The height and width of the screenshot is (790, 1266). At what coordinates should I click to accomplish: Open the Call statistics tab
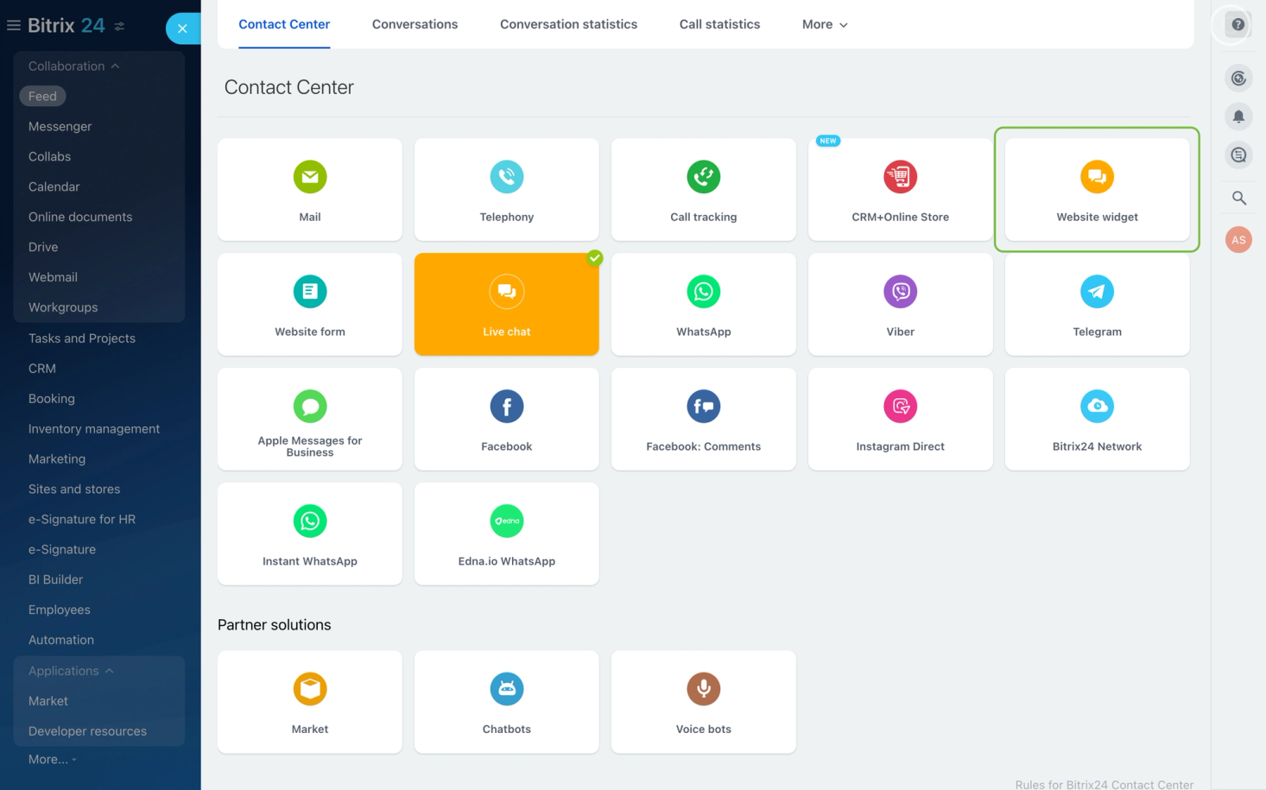pos(719,24)
